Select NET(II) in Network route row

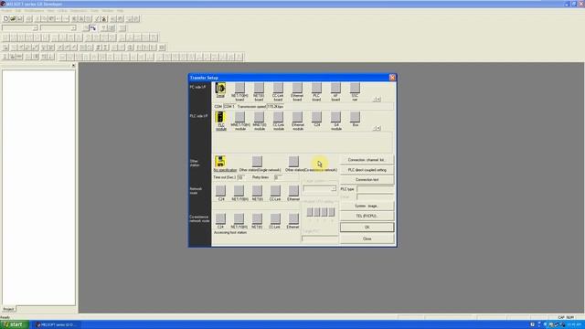tap(257, 191)
